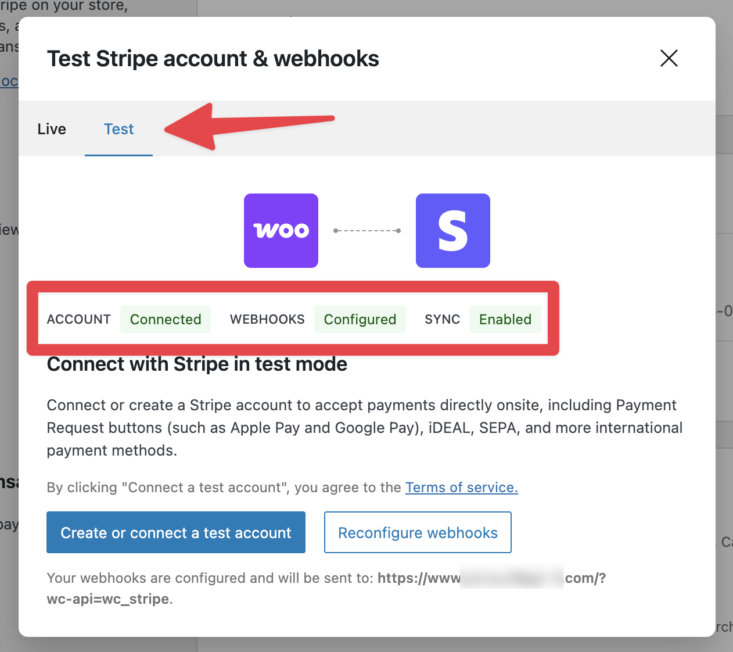The height and width of the screenshot is (652, 733).
Task: Open the Terms of service link
Action: [461, 488]
